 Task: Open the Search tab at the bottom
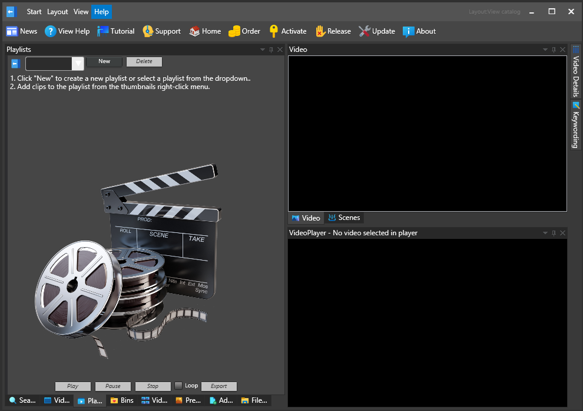(23, 400)
